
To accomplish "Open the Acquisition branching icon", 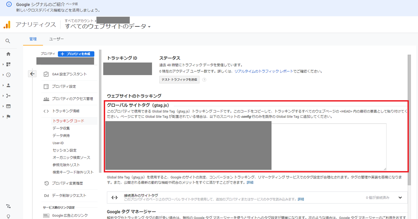I will click(x=8, y=96).
